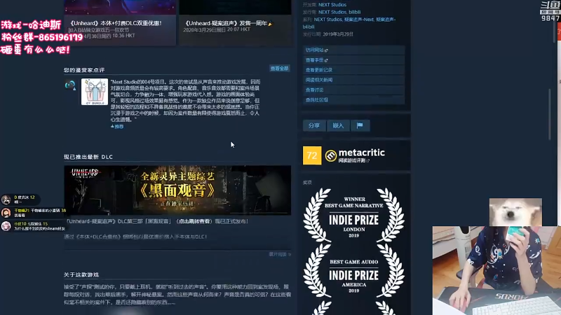Click the external link icon beside 访问网站
Viewport: 561px width, 315px height.
click(x=326, y=50)
